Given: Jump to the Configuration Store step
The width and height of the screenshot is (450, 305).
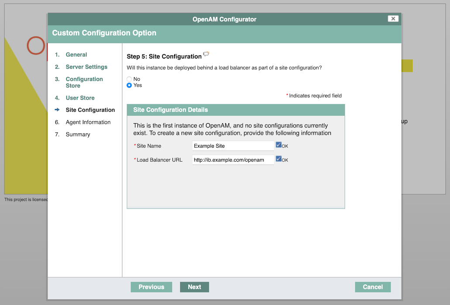Looking at the screenshot, I should click(84, 82).
